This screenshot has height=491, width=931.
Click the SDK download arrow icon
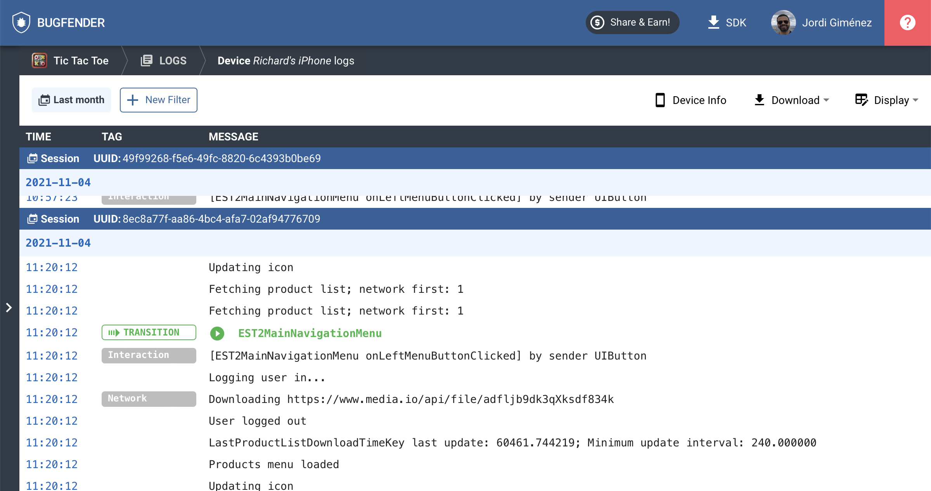click(713, 22)
